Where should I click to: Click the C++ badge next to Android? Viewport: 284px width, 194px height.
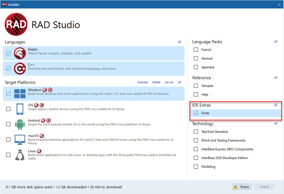click(x=49, y=120)
